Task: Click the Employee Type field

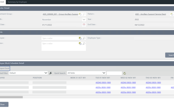Action: pyautogui.click(x=154, y=38)
